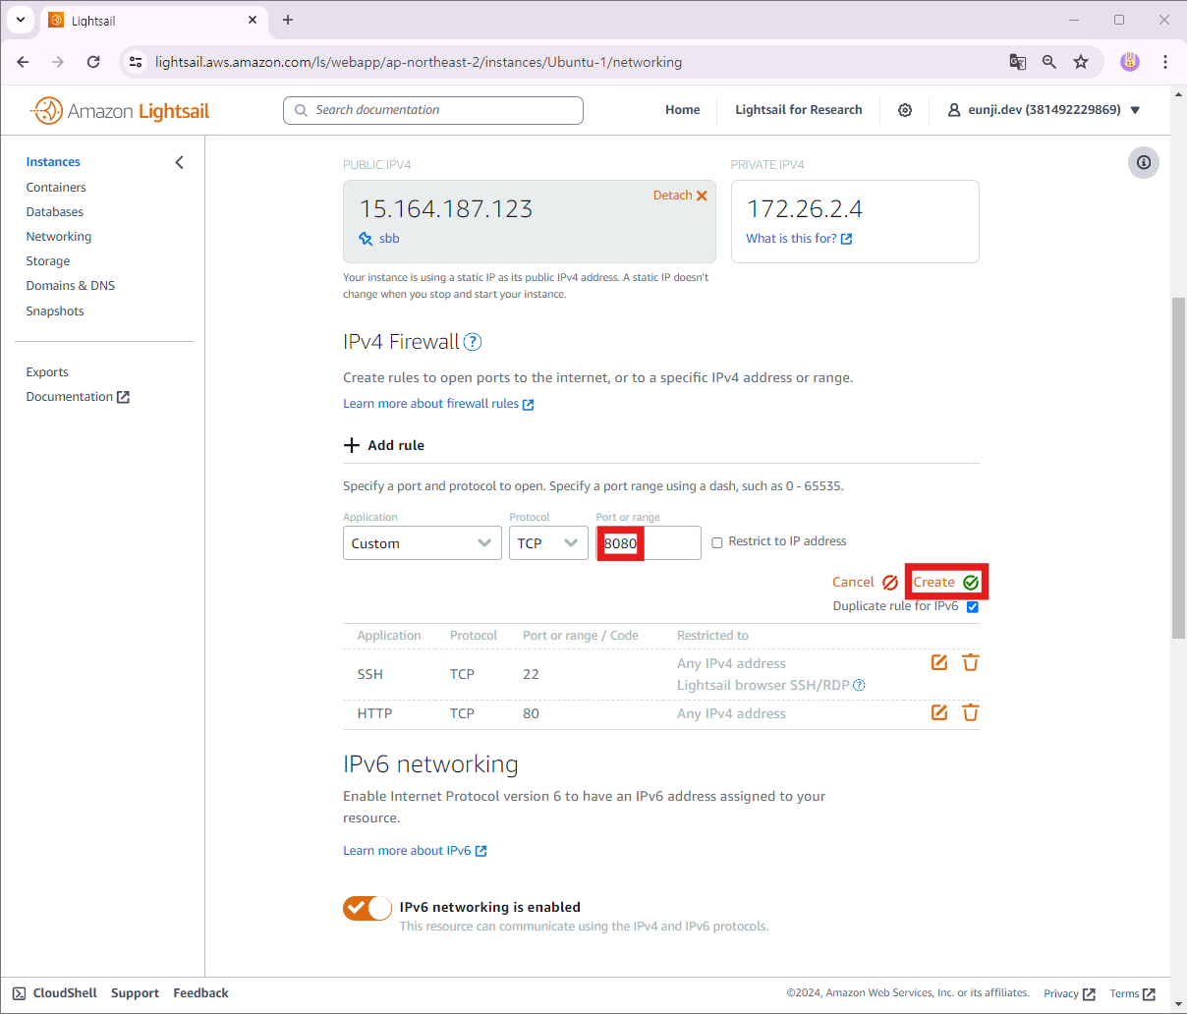The image size is (1187, 1014).
Task: Close the Lightsail browser tab
Action: [253, 20]
